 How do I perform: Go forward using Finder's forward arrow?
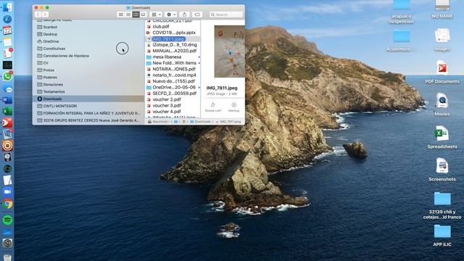point(45,14)
